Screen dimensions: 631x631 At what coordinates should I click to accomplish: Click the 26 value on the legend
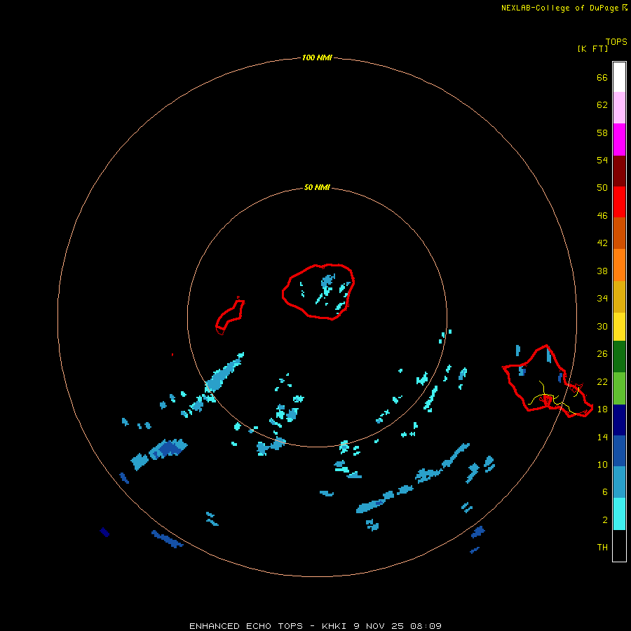coord(602,354)
